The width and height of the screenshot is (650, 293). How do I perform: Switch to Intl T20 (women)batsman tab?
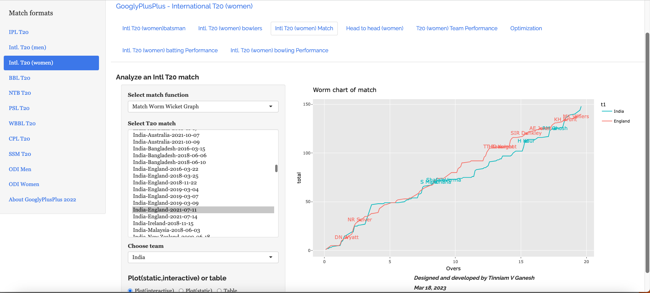[154, 29]
